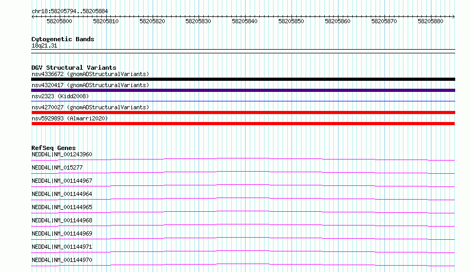Open the DGV Structural Variants track title
The width and height of the screenshot is (470, 272).
click(74, 68)
